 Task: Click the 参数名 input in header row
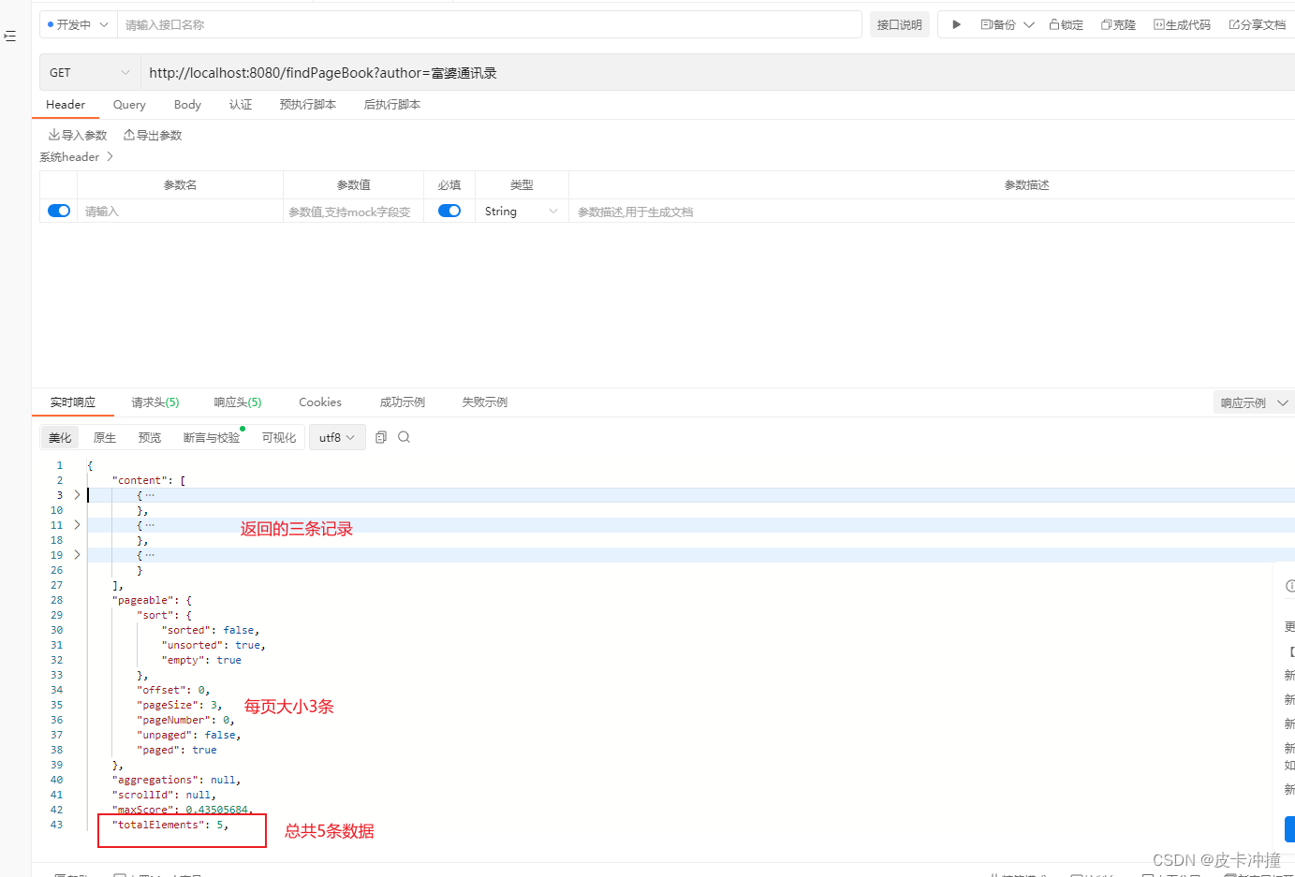[180, 212]
